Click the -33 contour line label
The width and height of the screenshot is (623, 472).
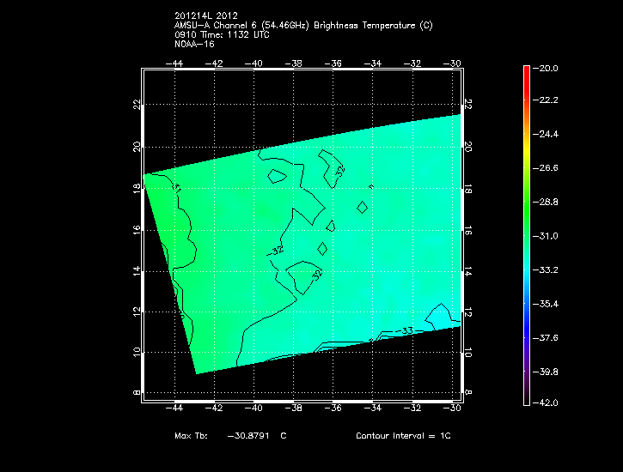tap(405, 331)
